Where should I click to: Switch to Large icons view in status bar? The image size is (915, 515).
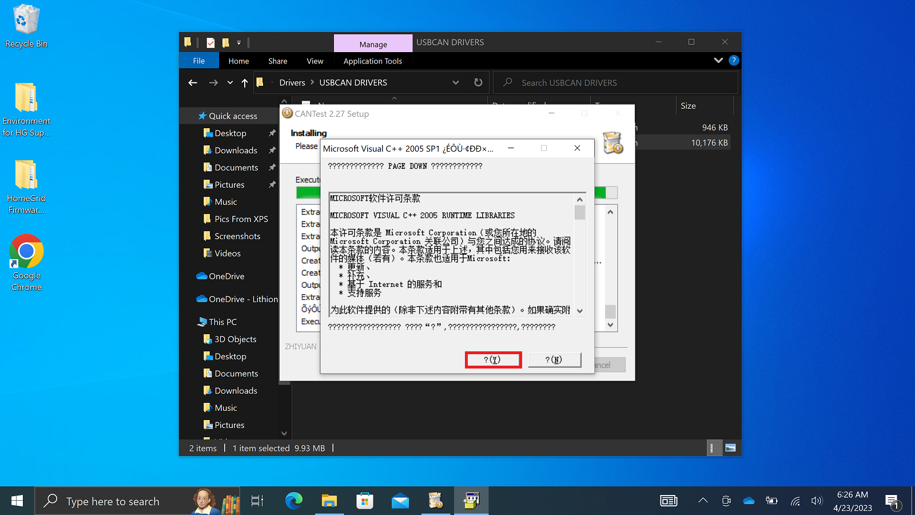[730, 448]
